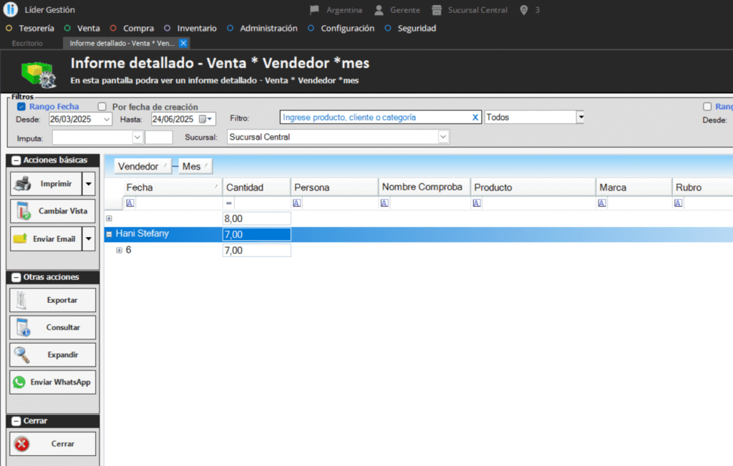Click the Expandir magnifier icon
The image size is (733, 466).
(22, 354)
